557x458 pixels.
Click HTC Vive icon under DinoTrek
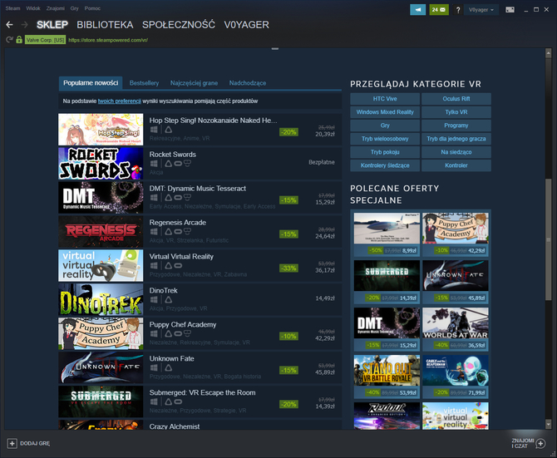coord(169,300)
